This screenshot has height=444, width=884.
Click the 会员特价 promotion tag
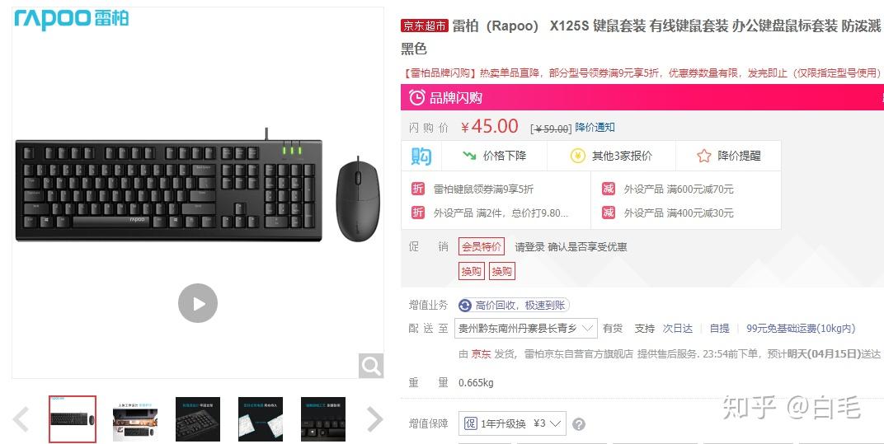point(481,247)
